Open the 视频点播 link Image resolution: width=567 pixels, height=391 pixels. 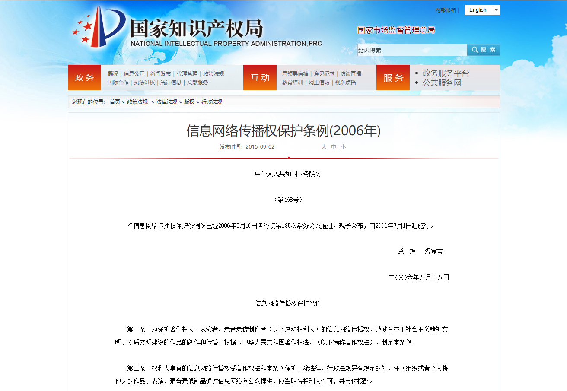point(346,82)
